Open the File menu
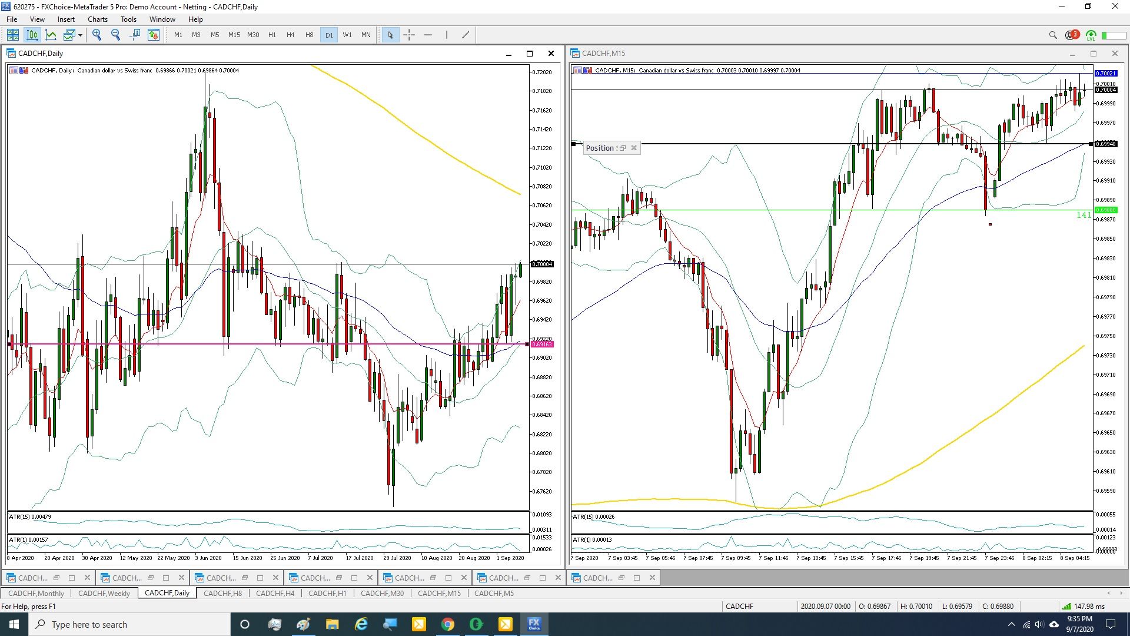Viewport: 1130px width, 636px height. coord(12,19)
